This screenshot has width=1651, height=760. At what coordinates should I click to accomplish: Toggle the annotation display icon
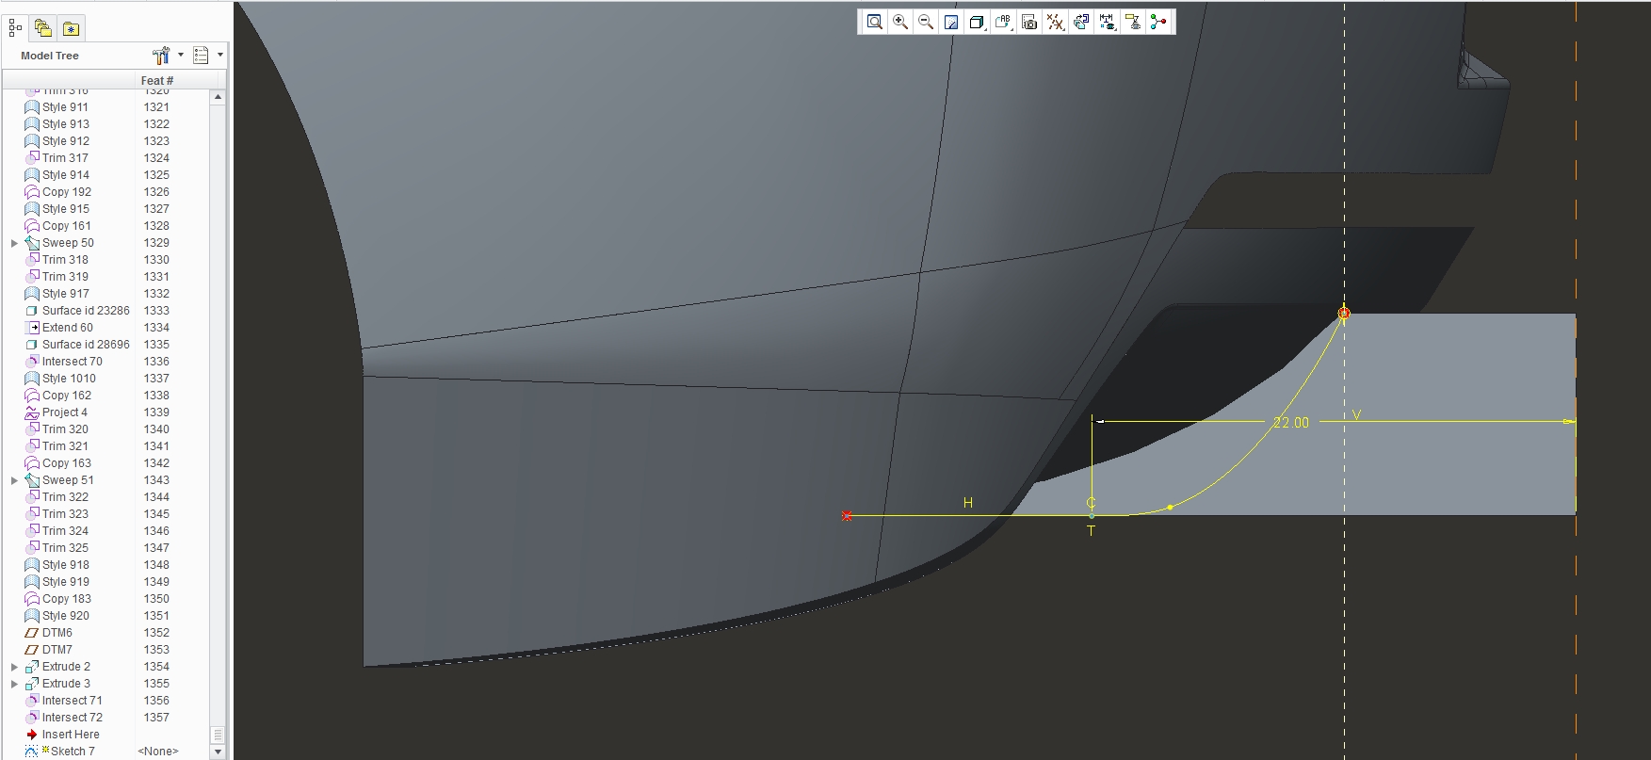click(x=1132, y=23)
